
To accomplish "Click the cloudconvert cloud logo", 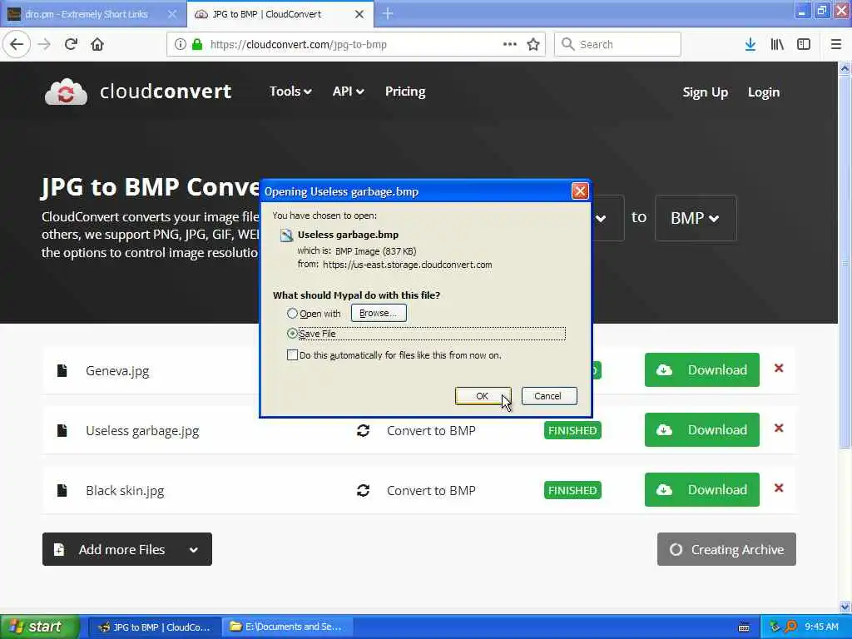I will click(66, 92).
